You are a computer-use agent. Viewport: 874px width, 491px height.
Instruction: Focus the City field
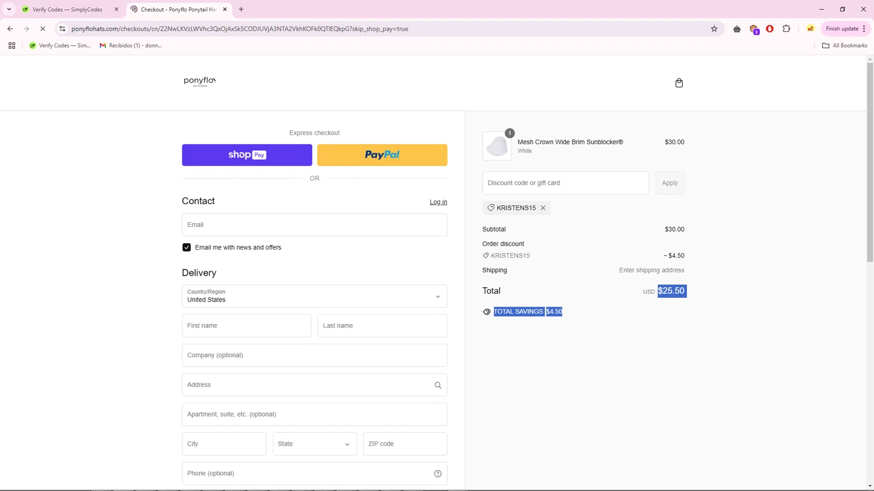(224, 444)
